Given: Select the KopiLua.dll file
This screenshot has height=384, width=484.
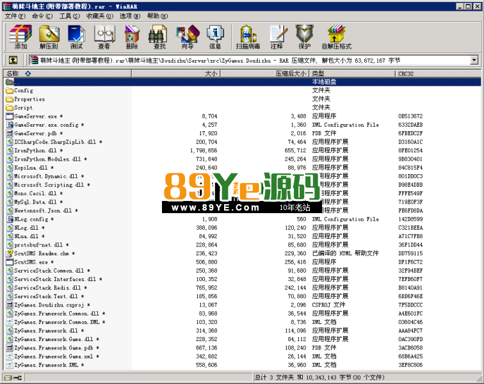Looking at the screenshot, I should coord(242,168).
